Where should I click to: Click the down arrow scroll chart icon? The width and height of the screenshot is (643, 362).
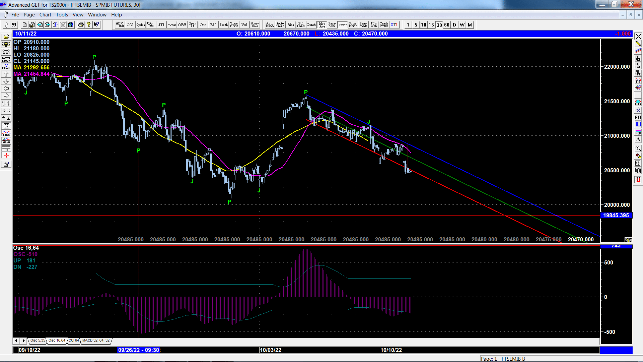6,81
